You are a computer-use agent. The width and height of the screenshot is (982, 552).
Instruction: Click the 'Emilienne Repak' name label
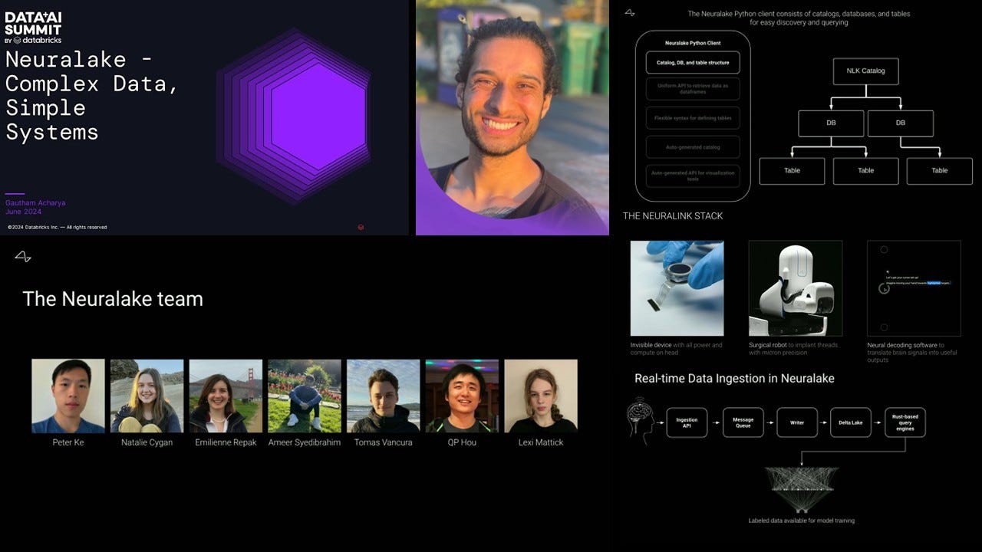(226, 442)
